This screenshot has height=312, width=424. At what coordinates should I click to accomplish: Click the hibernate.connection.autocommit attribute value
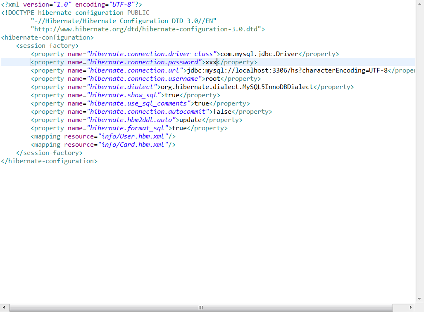pyautogui.click(x=148, y=112)
